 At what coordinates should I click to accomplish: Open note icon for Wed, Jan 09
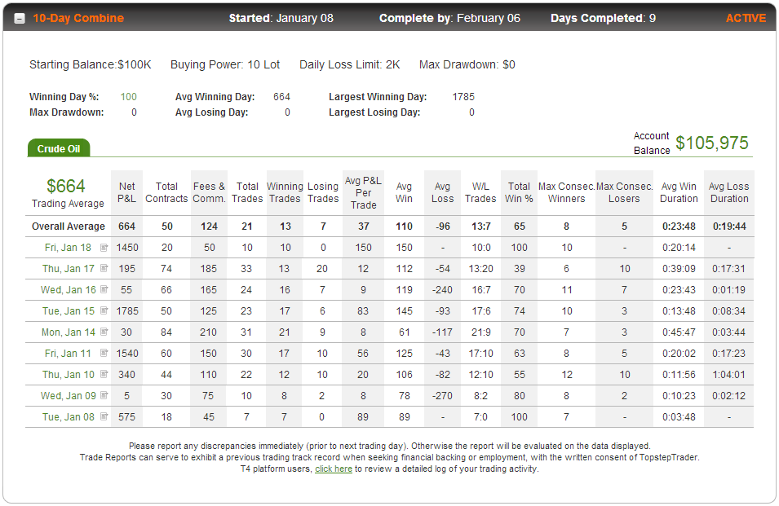pyautogui.click(x=104, y=395)
